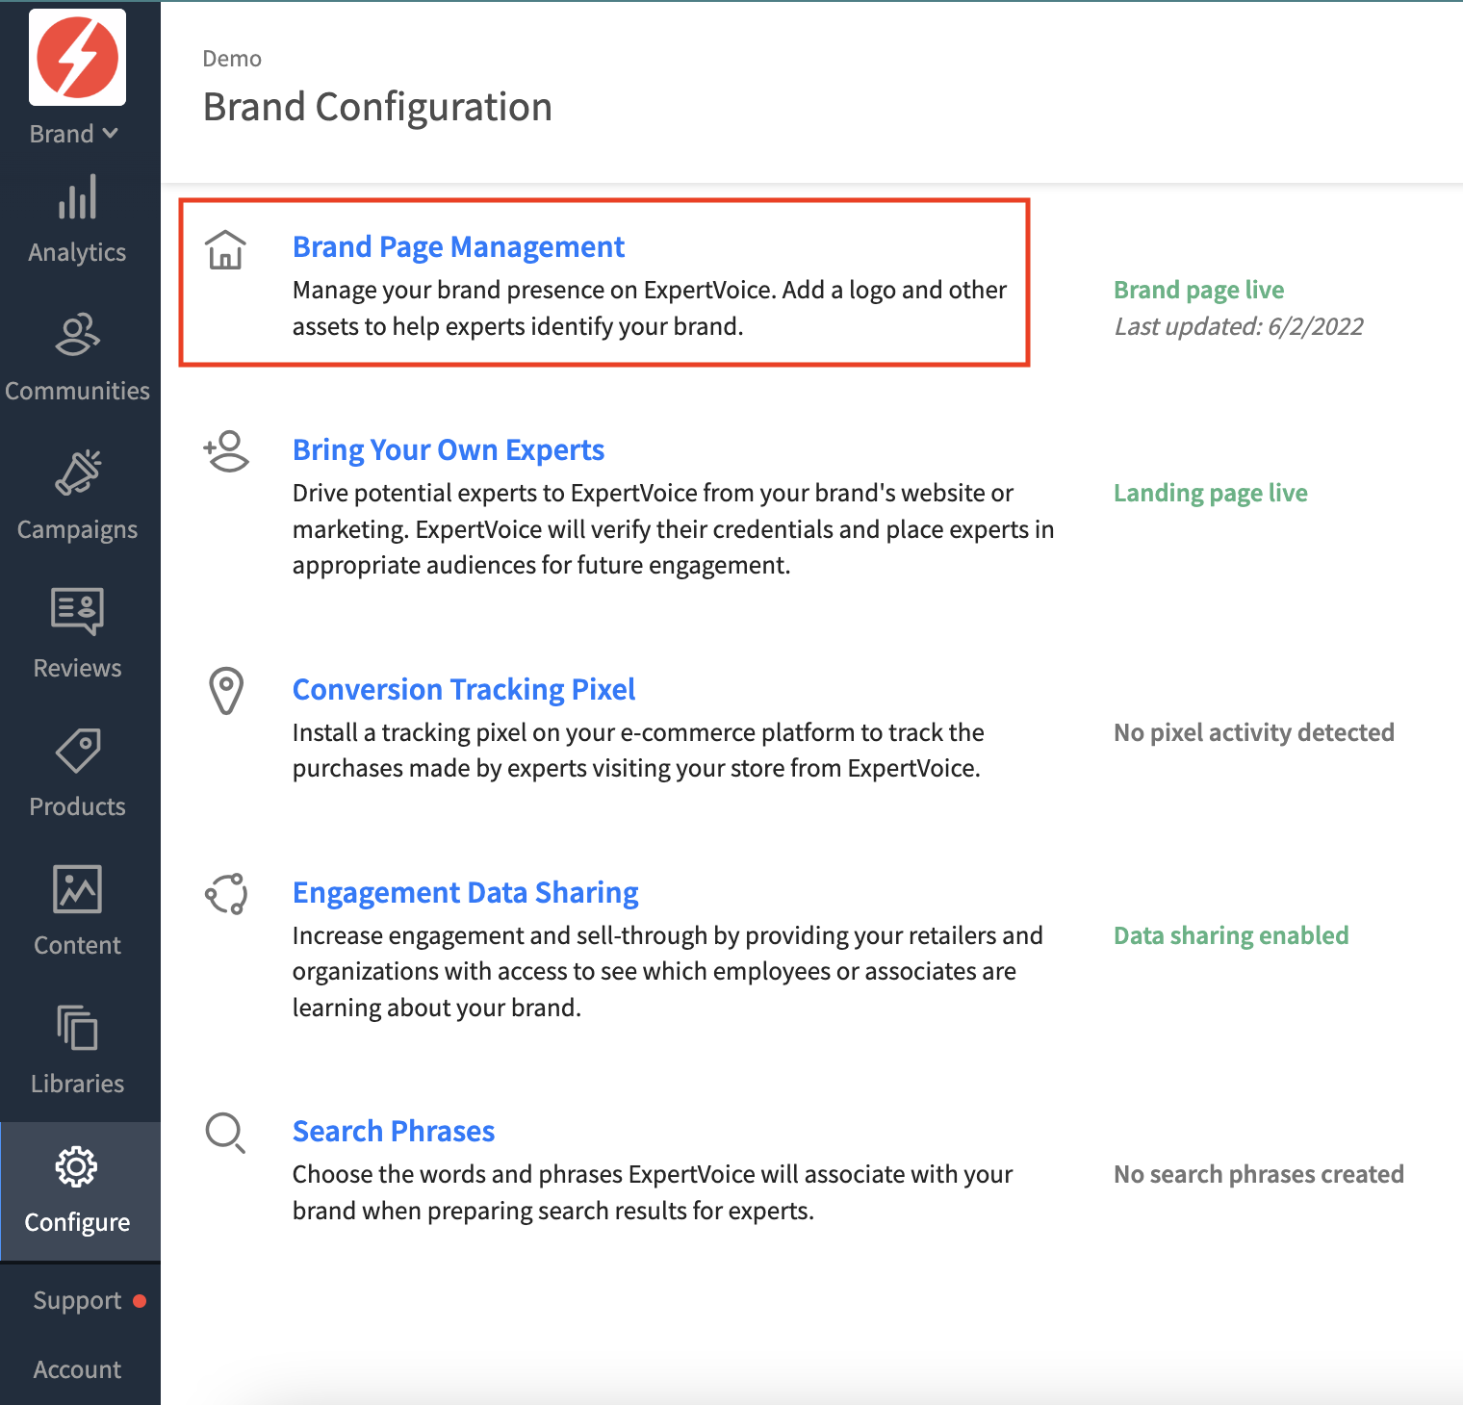Viewport: 1463px width, 1405px height.
Task: Go to Communities in the sidebar
Action: pyautogui.click(x=77, y=391)
